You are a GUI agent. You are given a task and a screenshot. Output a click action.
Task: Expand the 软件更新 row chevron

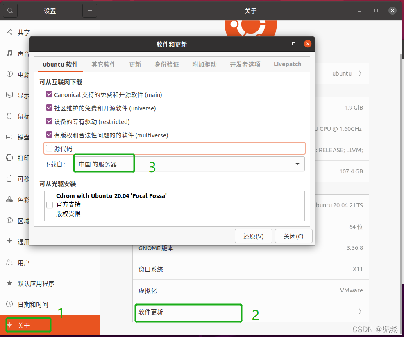click(x=360, y=311)
